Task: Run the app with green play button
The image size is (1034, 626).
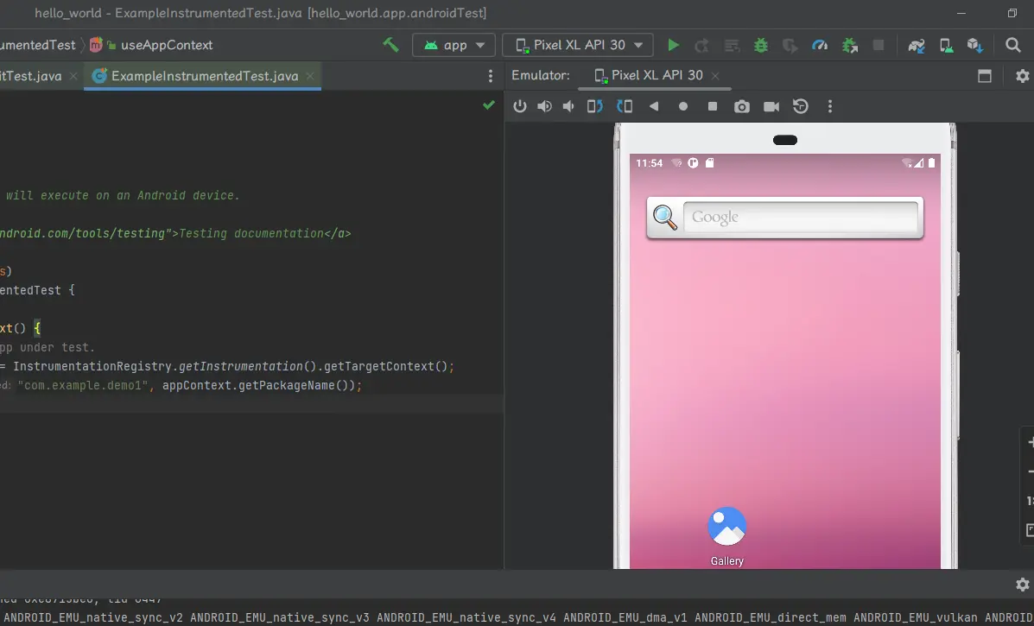Action: click(674, 45)
